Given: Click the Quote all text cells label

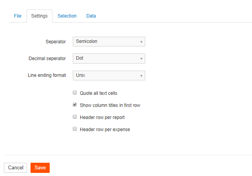Looking at the screenshot, I should [x=99, y=93].
